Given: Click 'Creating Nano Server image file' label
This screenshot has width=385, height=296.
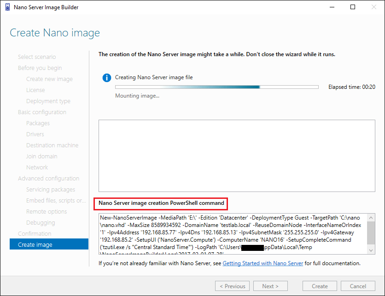Looking at the screenshot, I should [x=154, y=77].
